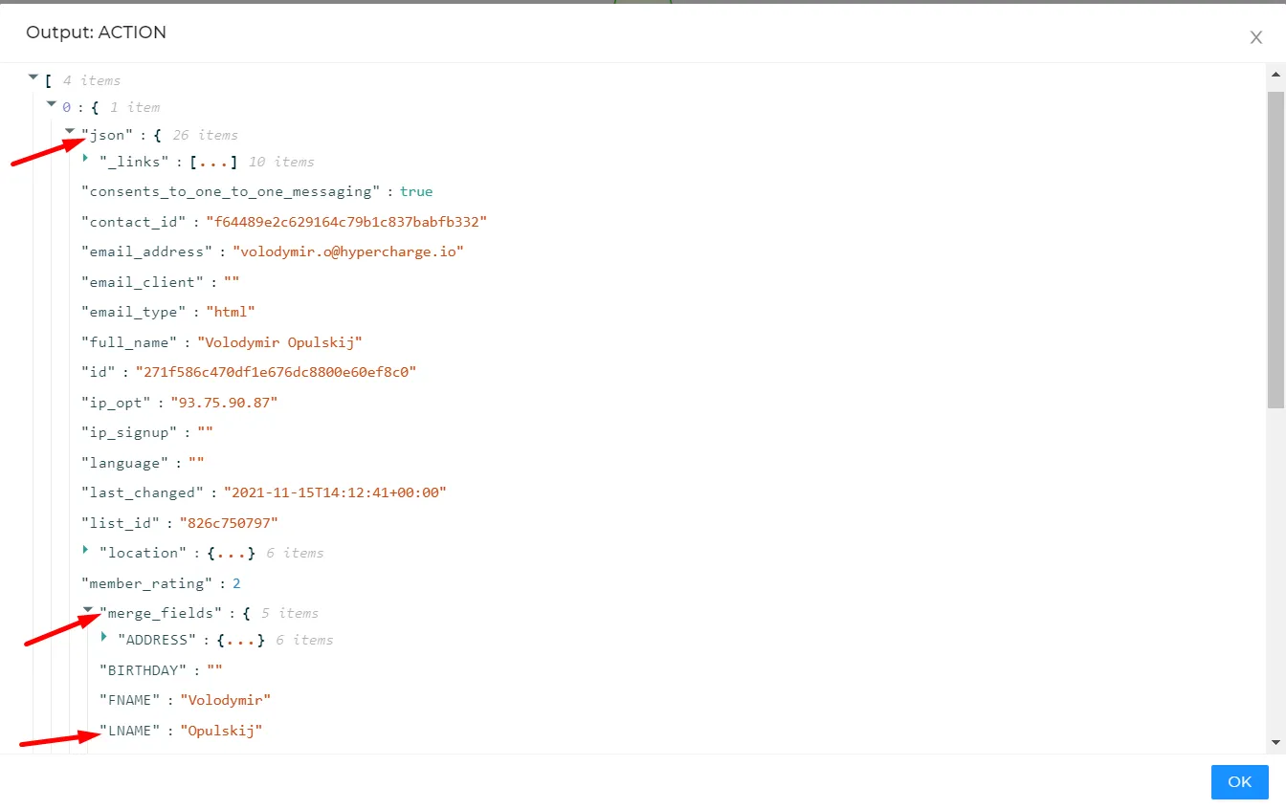Screen dimensions: 1286x809
Task: Collapse the "json" object node
Action: pos(70,132)
